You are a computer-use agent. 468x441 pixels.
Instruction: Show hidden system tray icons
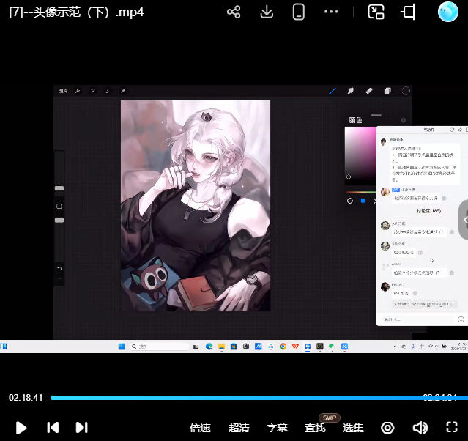click(395, 346)
